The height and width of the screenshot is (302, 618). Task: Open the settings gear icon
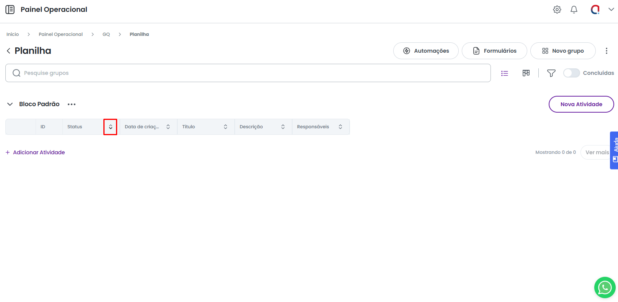pos(557,10)
